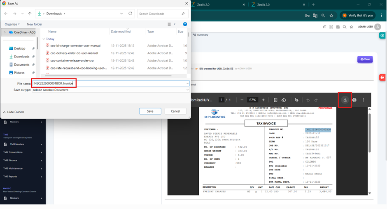
Task: Go to home via header icon
Action: point(351,27)
